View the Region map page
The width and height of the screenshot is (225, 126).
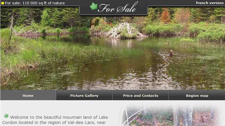click(x=197, y=95)
